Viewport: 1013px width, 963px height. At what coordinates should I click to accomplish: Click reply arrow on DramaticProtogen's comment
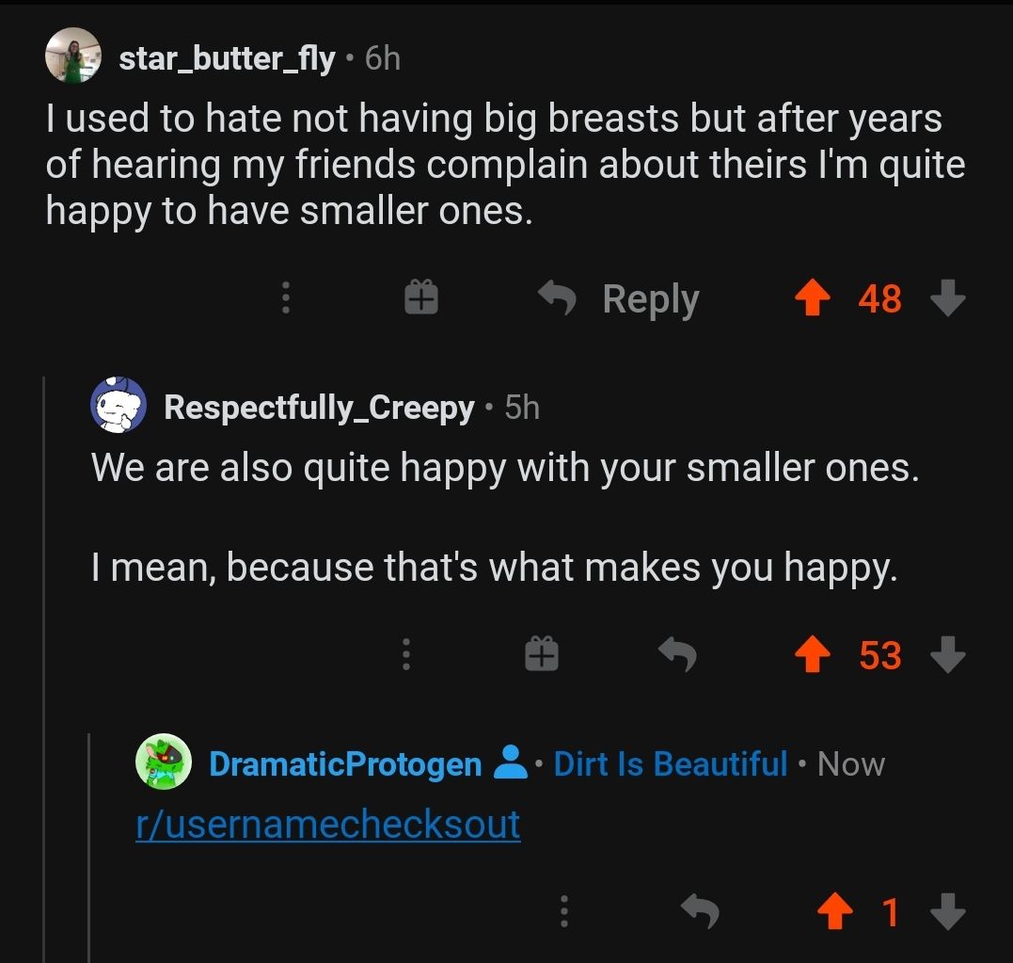click(x=699, y=911)
